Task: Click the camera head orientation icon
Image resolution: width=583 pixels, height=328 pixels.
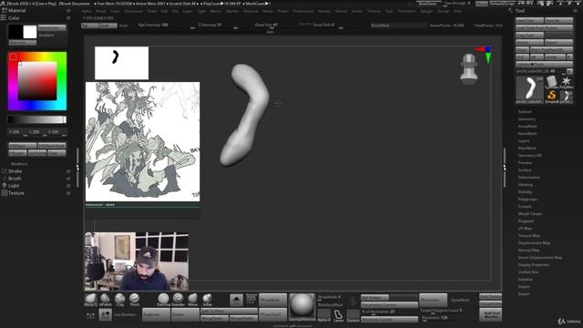Action: pos(469,69)
